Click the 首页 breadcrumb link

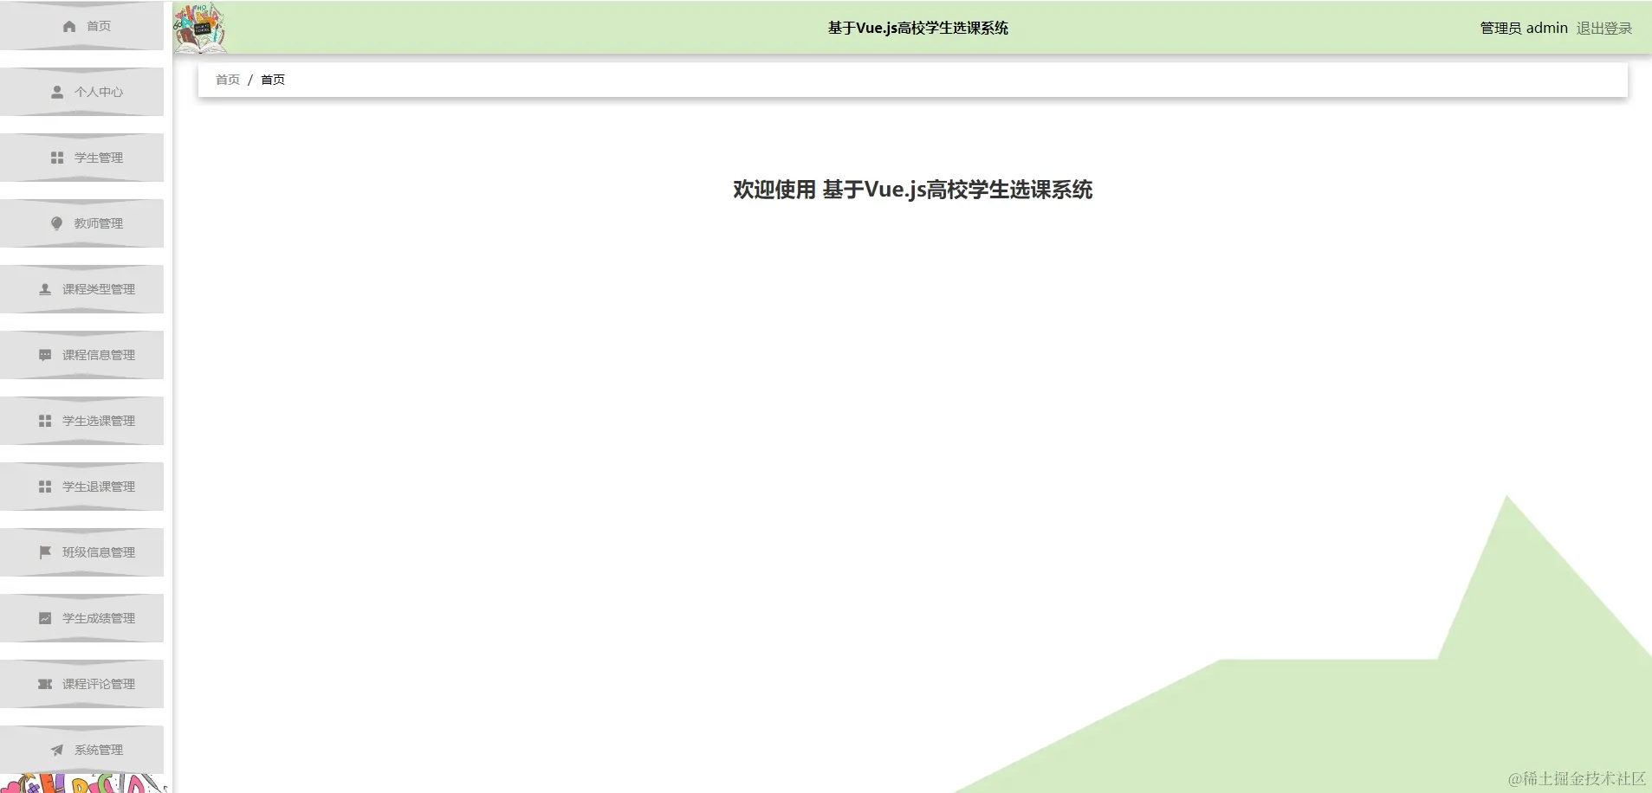[227, 79]
